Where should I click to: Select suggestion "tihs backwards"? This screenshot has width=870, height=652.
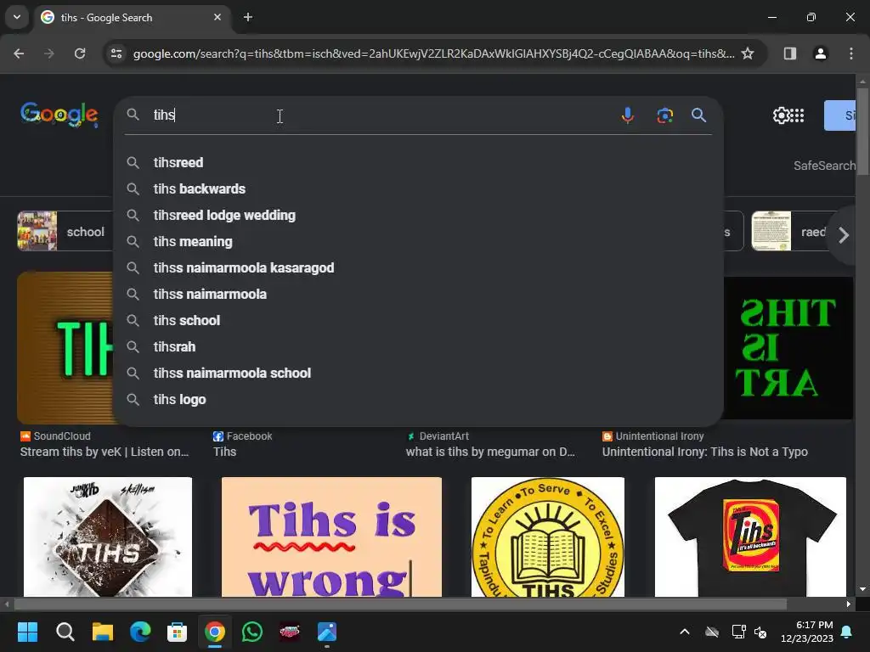pos(418,188)
